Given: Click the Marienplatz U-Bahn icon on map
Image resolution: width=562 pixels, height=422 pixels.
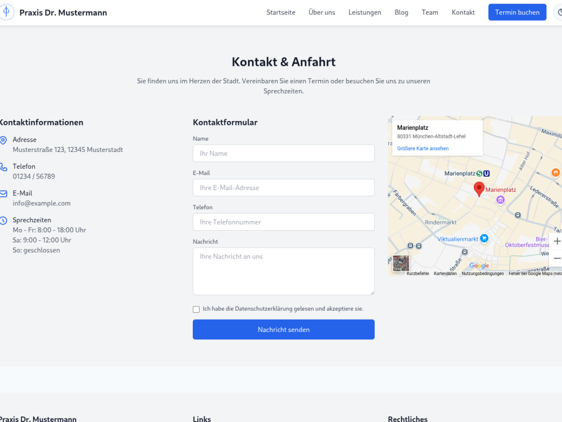Looking at the screenshot, I should [x=486, y=174].
